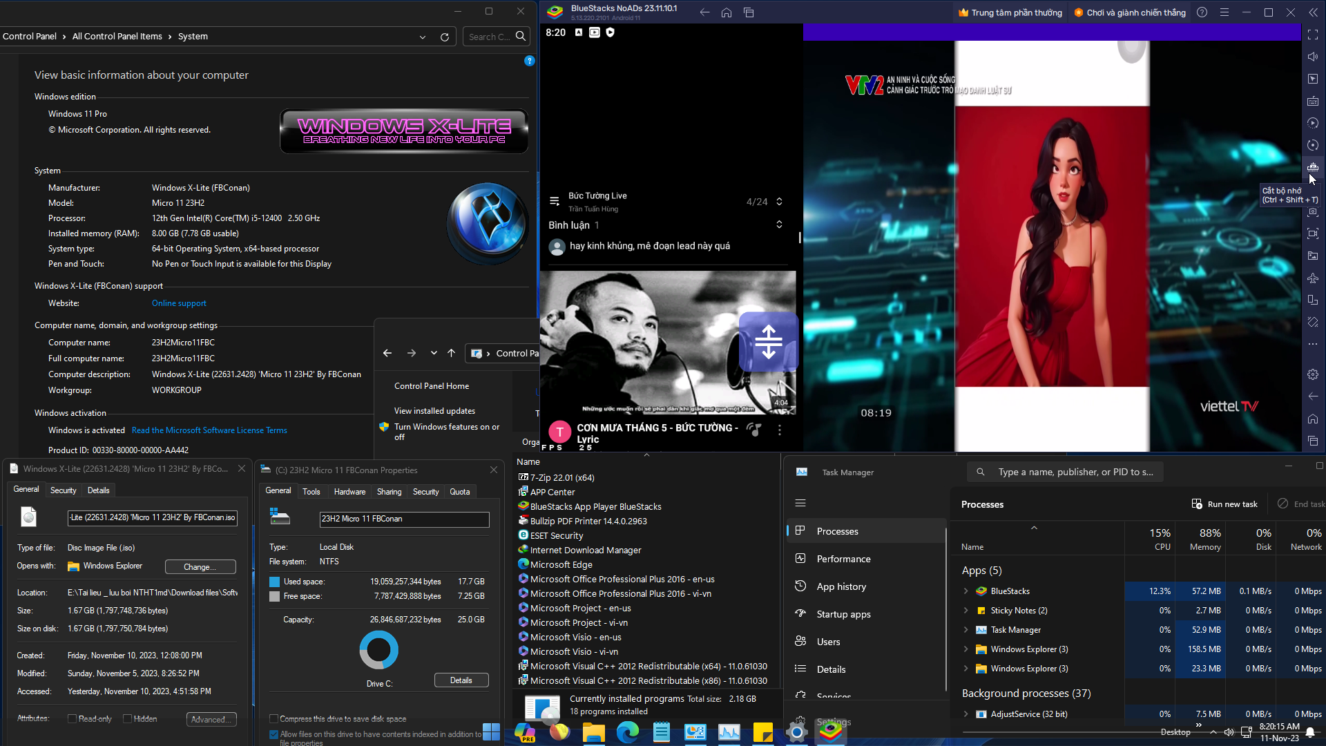Show more BlueStacks sidebar tools
Image resolution: width=1326 pixels, height=746 pixels.
pyautogui.click(x=1313, y=344)
